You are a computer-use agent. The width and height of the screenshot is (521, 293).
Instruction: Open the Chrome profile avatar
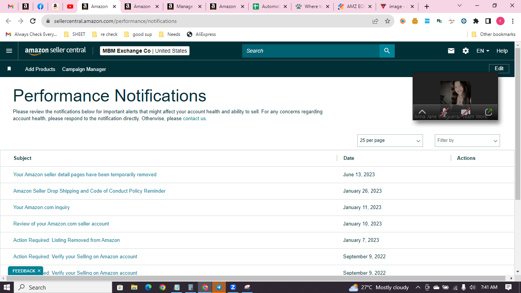point(500,21)
